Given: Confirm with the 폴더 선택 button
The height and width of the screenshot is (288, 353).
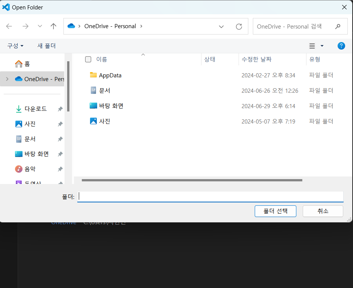Looking at the screenshot, I should pos(275,211).
